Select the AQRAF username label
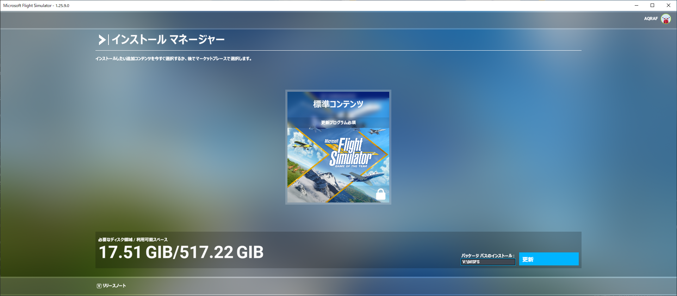Image resolution: width=677 pixels, height=296 pixels. tap(651, 19)
